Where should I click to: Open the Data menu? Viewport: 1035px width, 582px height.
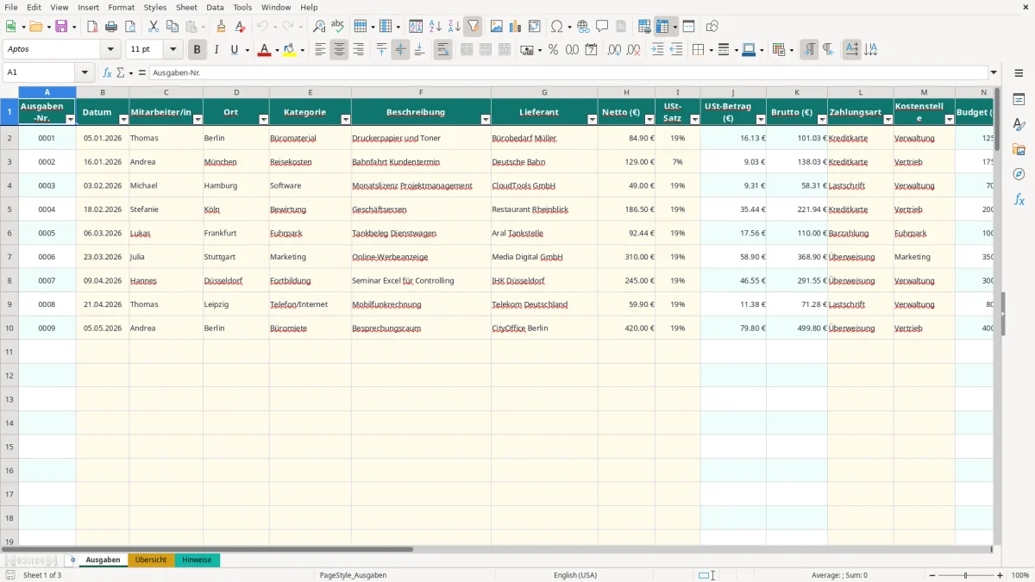click(x=215, y=7)
